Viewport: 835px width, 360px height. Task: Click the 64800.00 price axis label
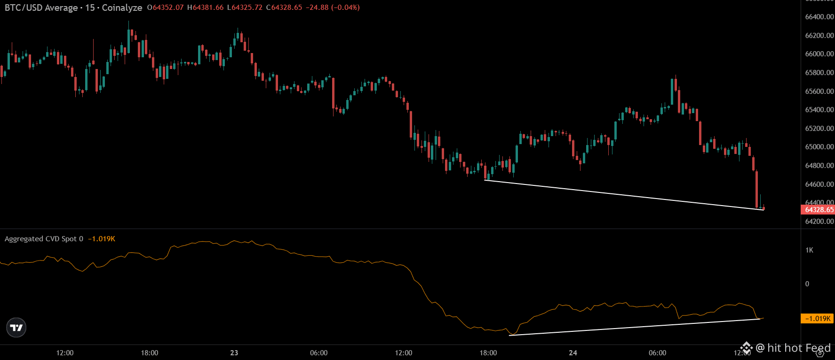click(819, 166)
